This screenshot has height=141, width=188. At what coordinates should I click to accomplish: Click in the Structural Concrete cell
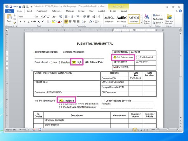[77, 121]
